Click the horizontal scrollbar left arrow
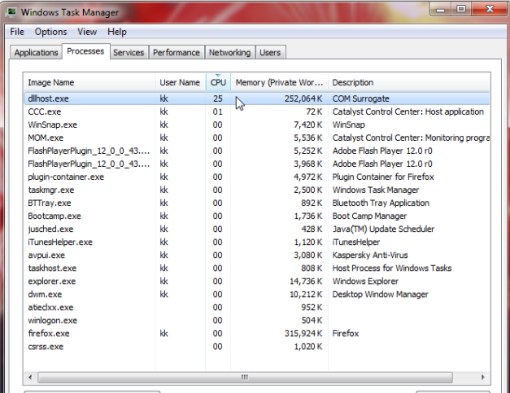The width and height of the screenshot is (510, 393). [31, 378]
